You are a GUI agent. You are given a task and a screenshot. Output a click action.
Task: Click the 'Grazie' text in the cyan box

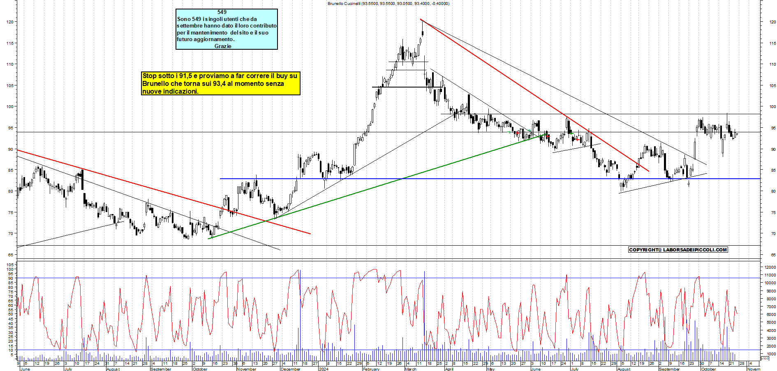(x=223, y=46)
